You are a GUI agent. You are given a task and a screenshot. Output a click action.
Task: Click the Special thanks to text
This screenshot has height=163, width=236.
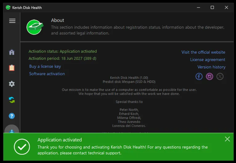[129, 102]
